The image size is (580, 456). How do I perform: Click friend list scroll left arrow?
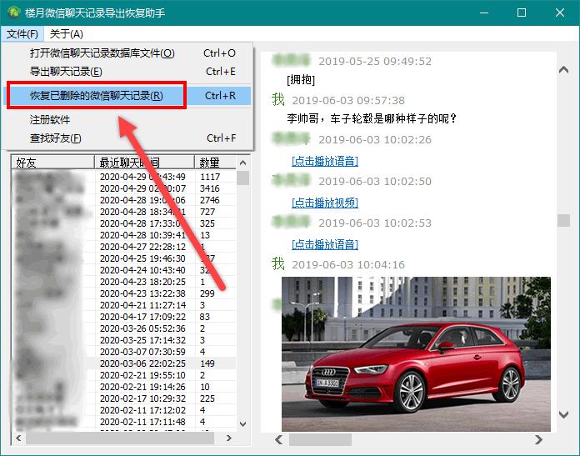point(17,438)
